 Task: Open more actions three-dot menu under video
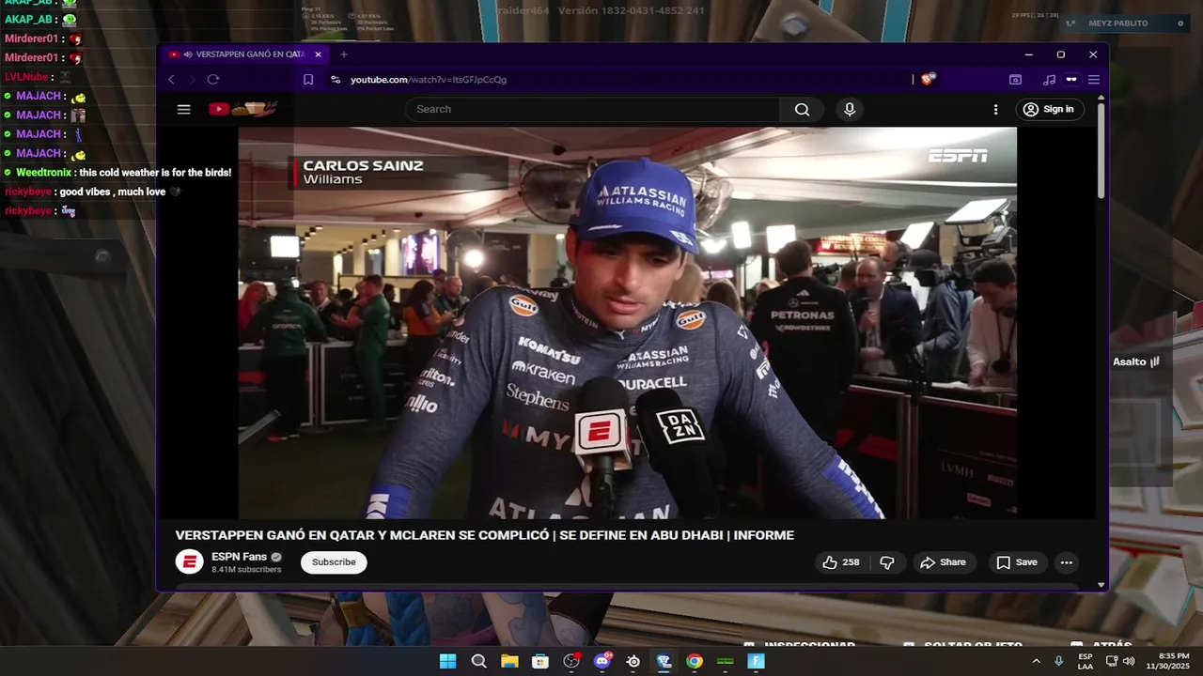[x=1067, y=562]
